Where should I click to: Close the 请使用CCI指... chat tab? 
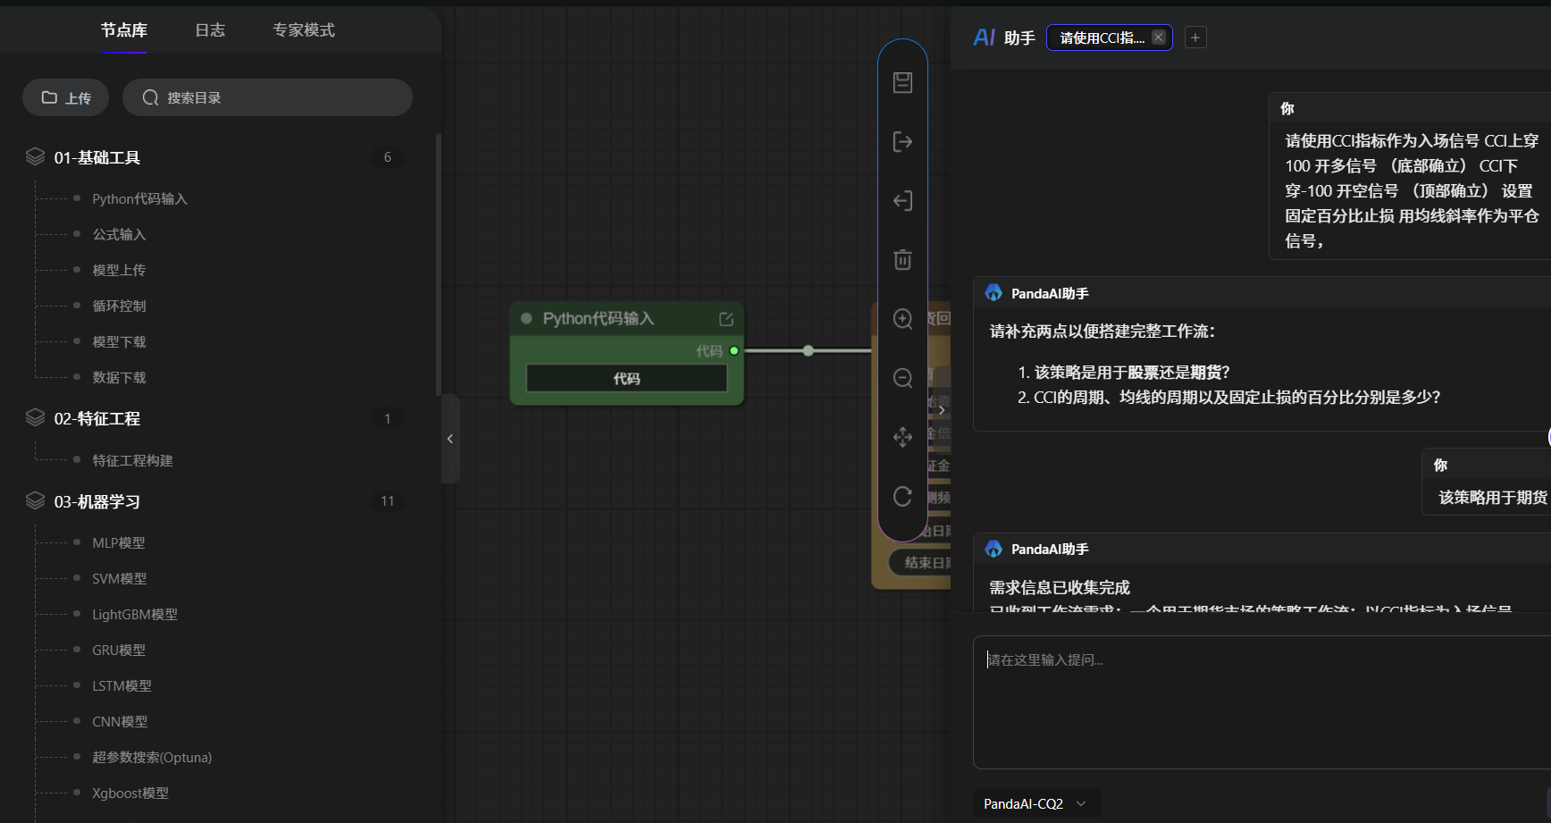[x=1158, y=37]
